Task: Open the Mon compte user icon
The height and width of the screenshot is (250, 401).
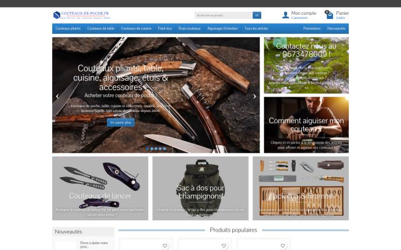Action: 285,15
